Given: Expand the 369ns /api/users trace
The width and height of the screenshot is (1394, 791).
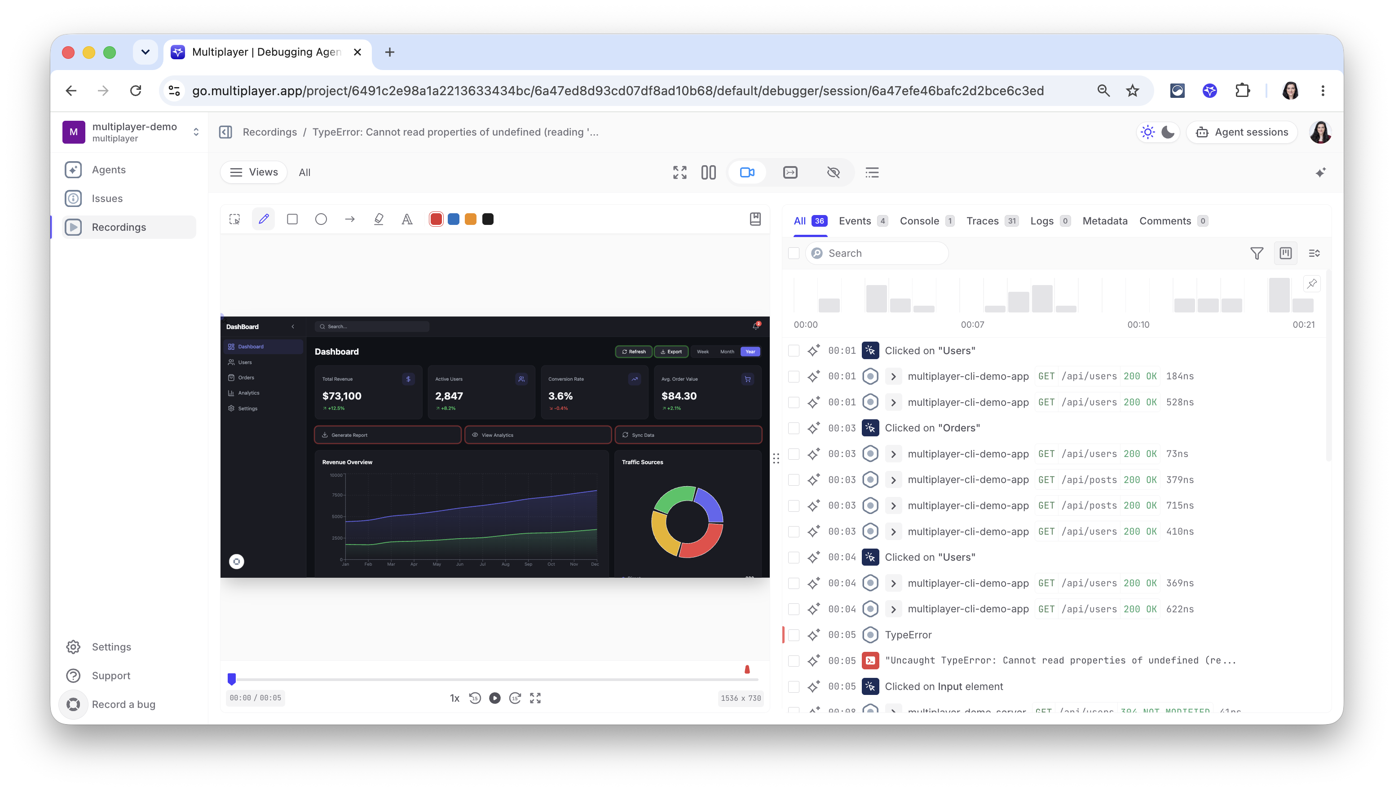Looking at the screenshot, I should (893, 583).
